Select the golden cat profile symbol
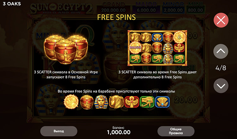The height and width of the screenshot is (139, 237). [116, 102]
